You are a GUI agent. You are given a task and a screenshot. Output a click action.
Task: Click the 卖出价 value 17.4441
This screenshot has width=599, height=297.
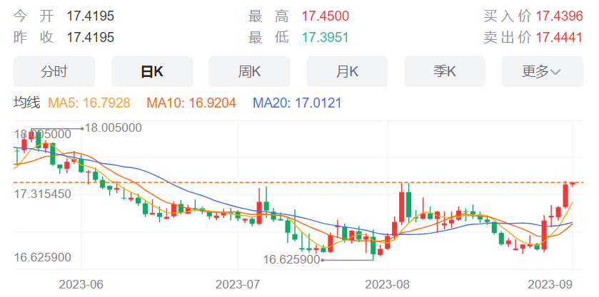(559, 37)
